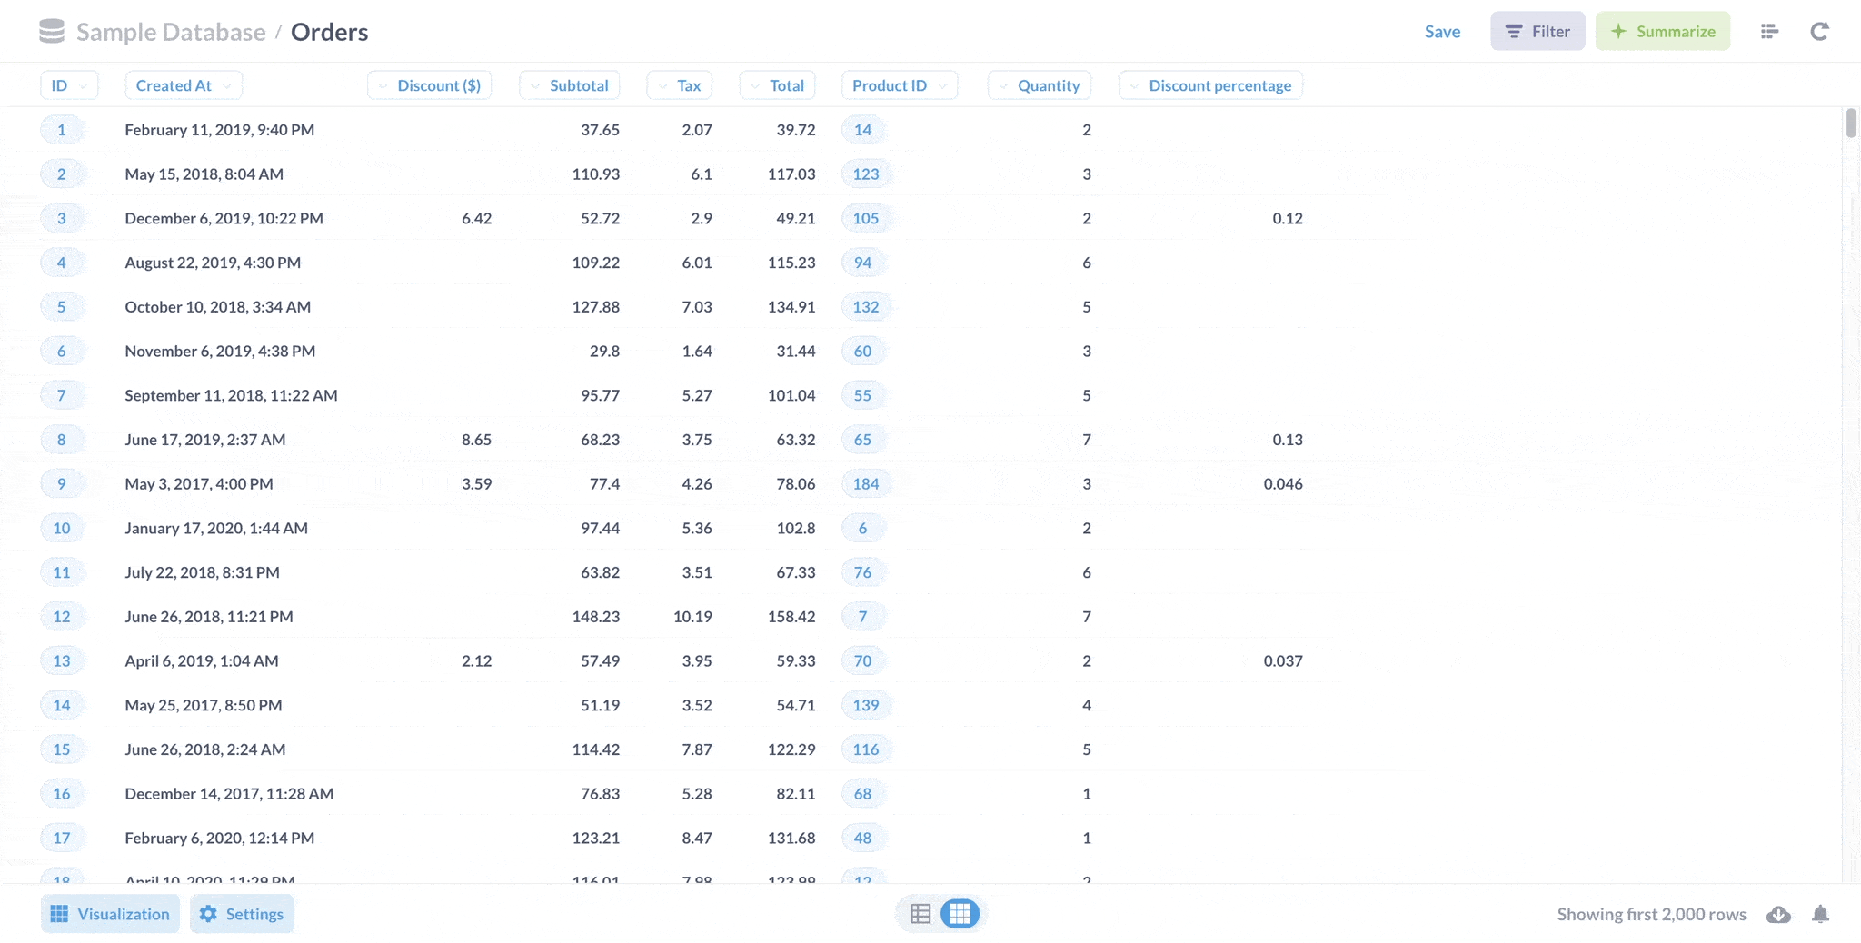Switch to condensed table view

[x=960, y=914]
